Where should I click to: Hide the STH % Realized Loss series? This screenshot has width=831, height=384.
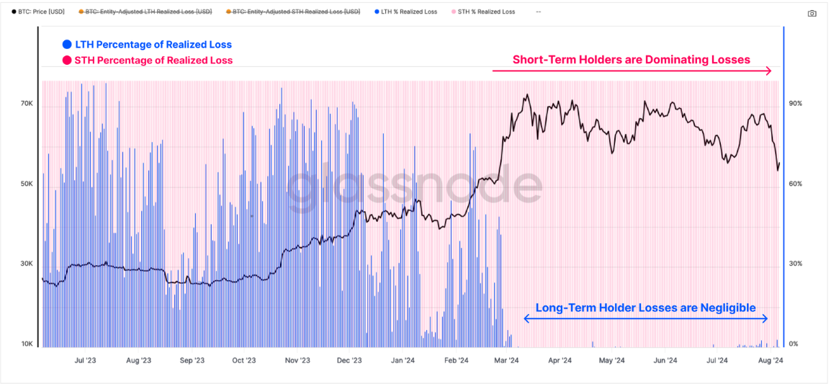[486, 12]
